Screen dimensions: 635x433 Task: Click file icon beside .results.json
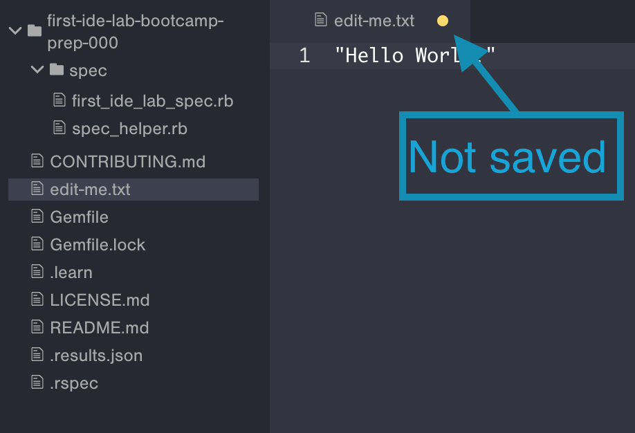(37, 355)
